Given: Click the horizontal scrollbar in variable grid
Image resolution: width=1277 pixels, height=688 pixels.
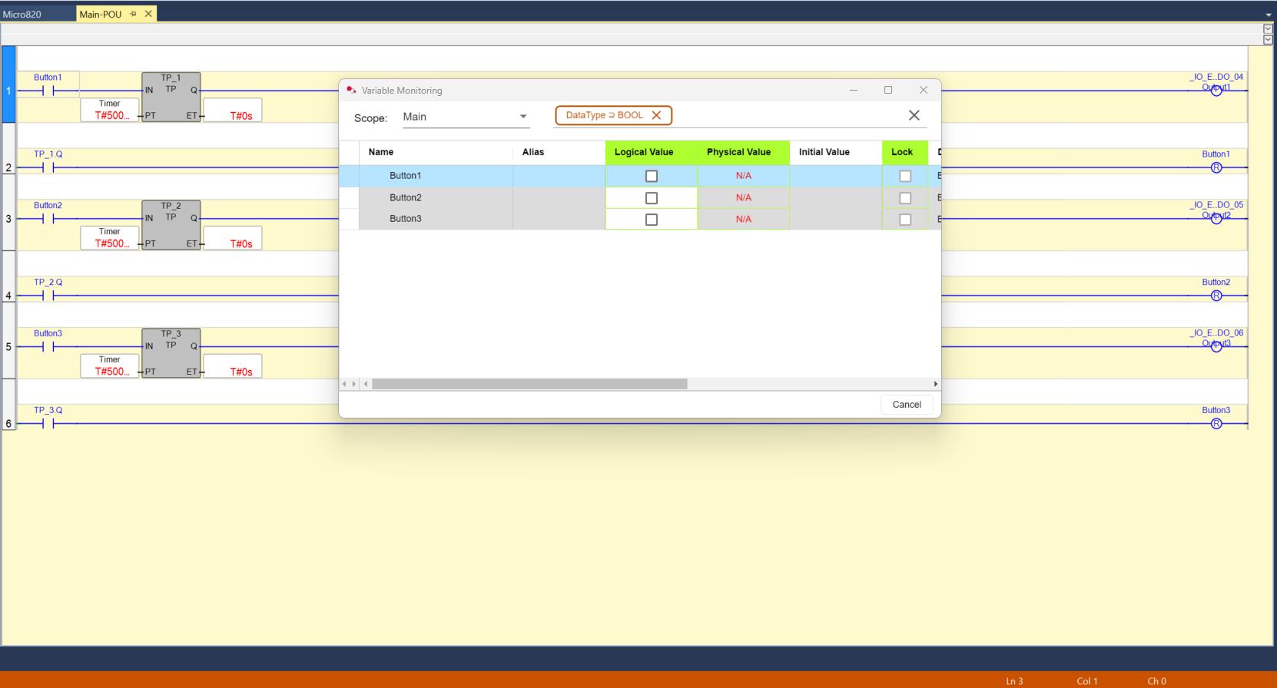Looking at the screenshot, I should coord(529,384).
